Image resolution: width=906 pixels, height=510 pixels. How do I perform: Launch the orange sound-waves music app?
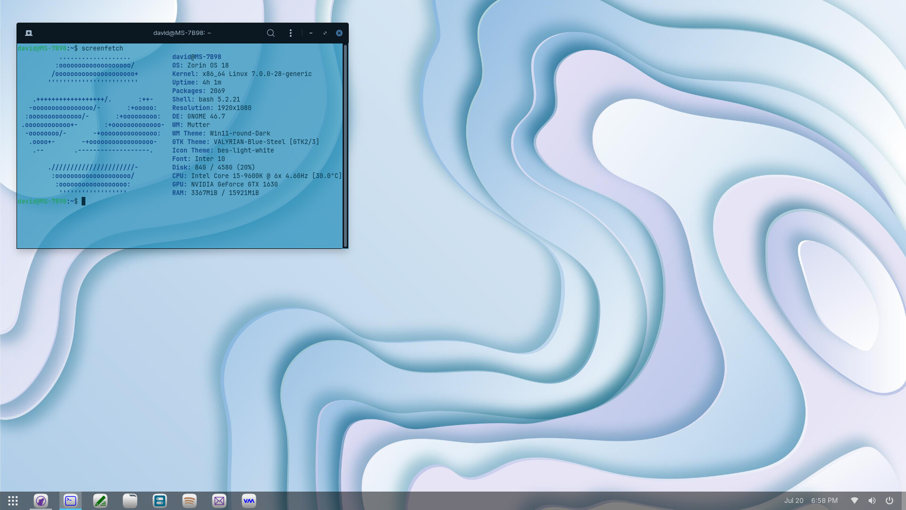190,501
